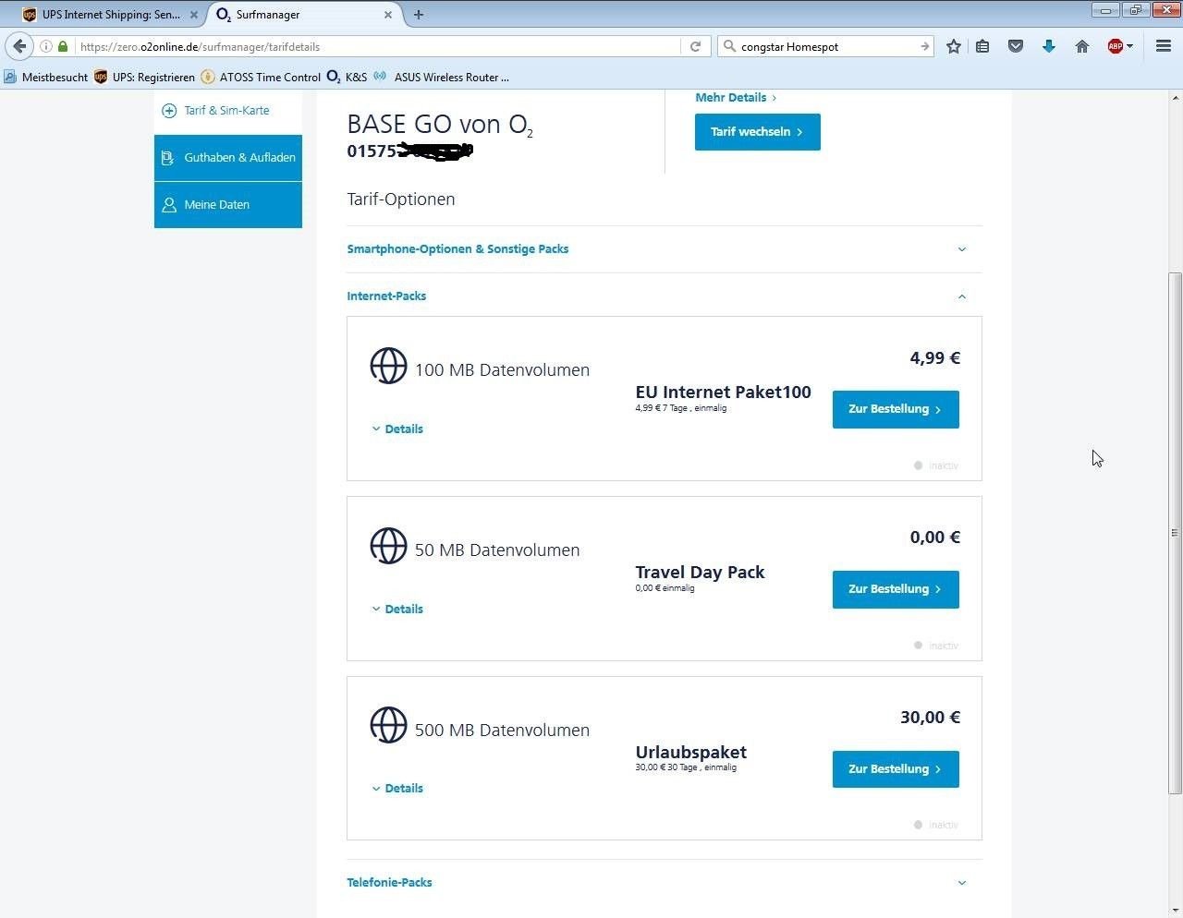Switch to UPS Internet Shipping tab
The width and height of the screenshot is (1183, 918).
pyautogui.click(x=111, y=15)
